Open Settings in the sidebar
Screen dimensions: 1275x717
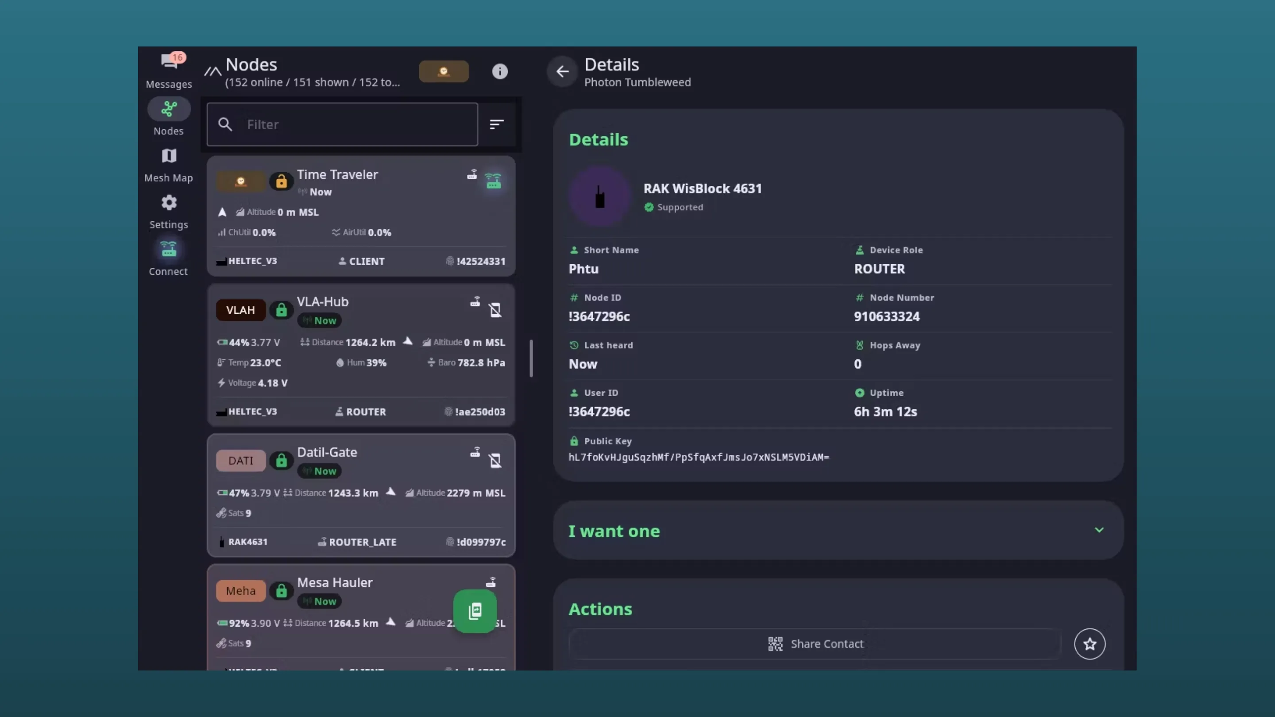(169, 212)
